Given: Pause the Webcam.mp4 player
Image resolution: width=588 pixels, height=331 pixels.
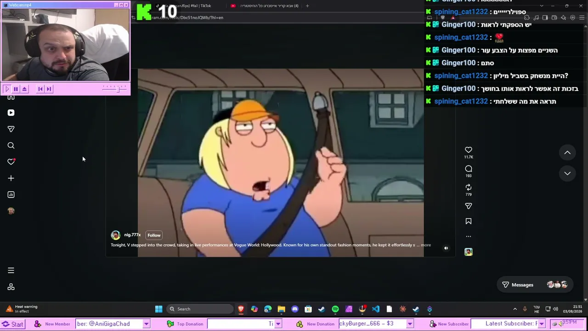Looking at the screenshot, I should pos(16,89).
